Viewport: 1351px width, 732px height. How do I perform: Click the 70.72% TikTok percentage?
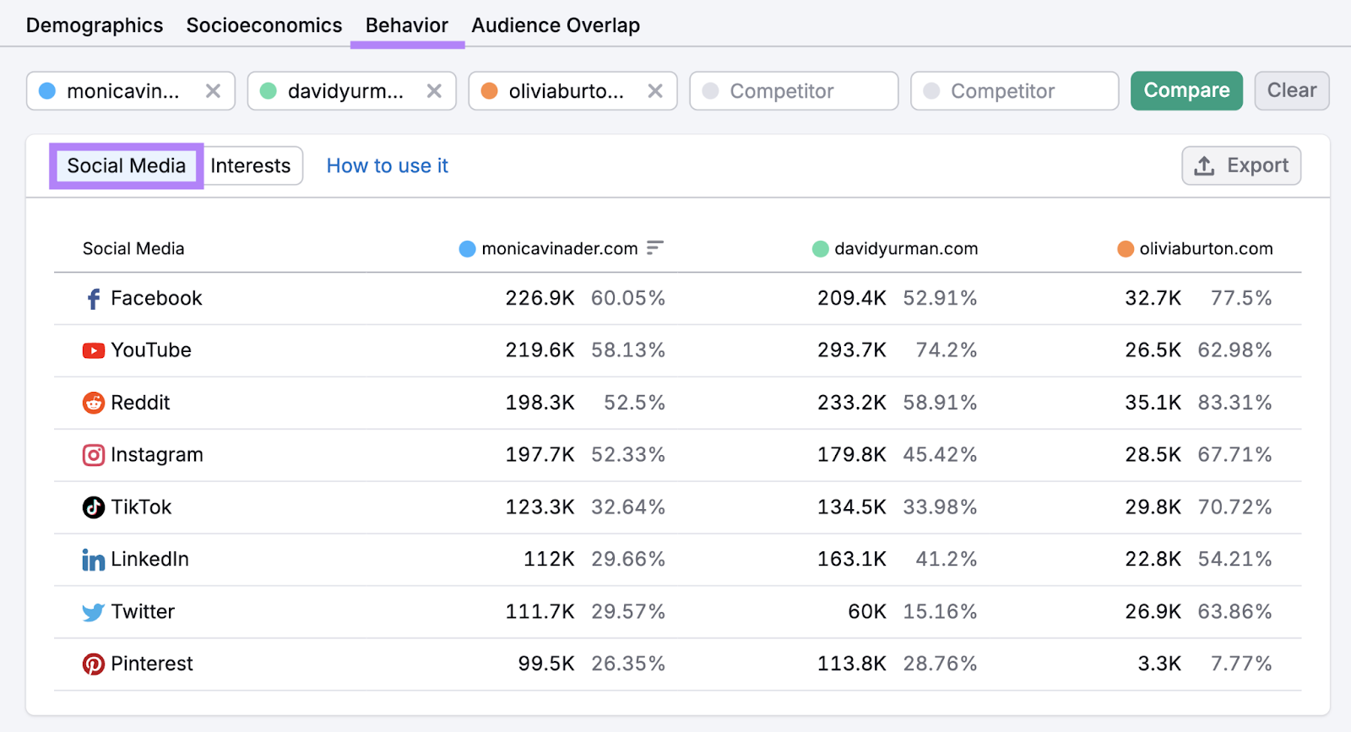point(1234,507)
